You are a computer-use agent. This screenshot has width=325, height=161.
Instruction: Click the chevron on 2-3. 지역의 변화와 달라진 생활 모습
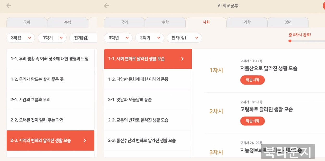pos(85,141)
